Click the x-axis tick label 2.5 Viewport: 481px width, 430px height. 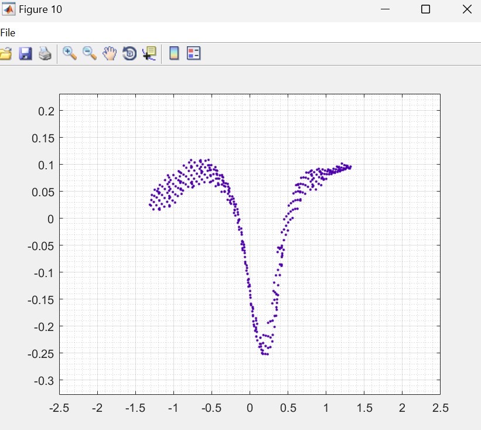click(439, 408)
